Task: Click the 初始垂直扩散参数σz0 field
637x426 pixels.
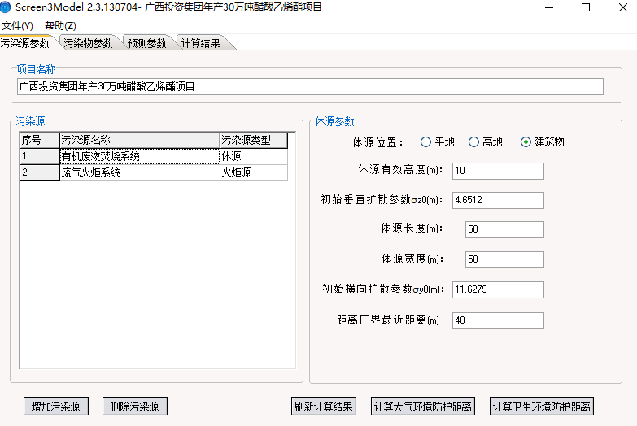Action: pyautogui.click(x=498, y=200)
